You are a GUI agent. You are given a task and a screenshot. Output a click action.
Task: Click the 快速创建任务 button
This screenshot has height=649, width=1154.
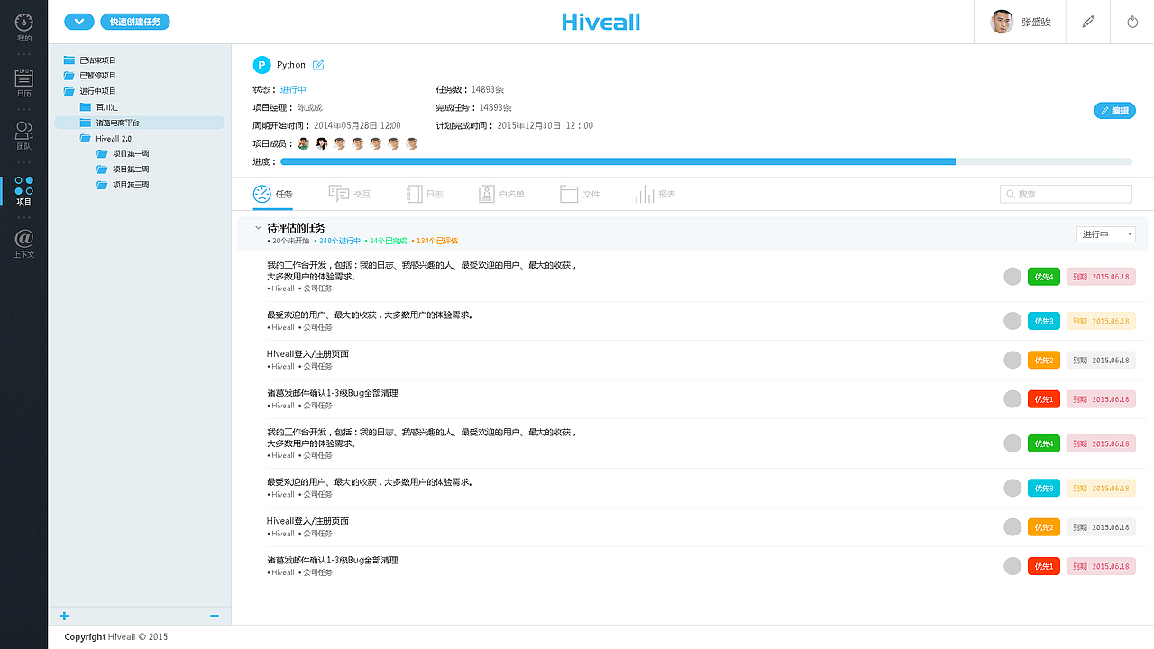(134, 22)
